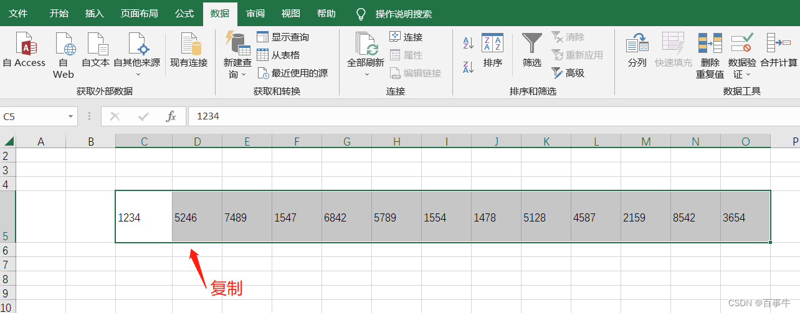Click cell containing 1478
Image resolution: width=800 pixels, height=313 pixels.
pyautogui.click(x=497, y=217)
